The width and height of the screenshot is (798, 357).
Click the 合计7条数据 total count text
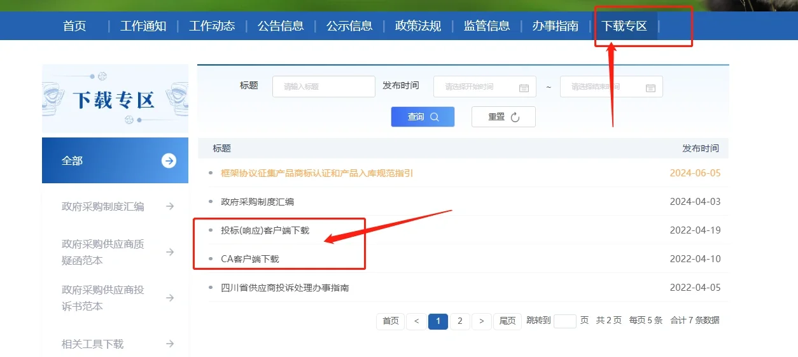click(695, 321)
